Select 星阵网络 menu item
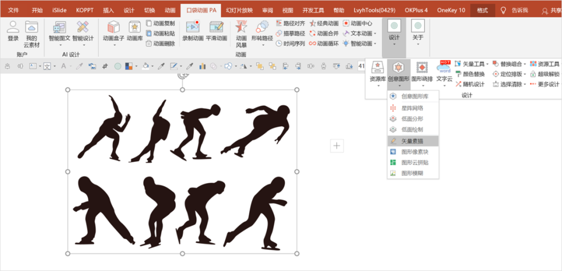 [x=413, y=108]
